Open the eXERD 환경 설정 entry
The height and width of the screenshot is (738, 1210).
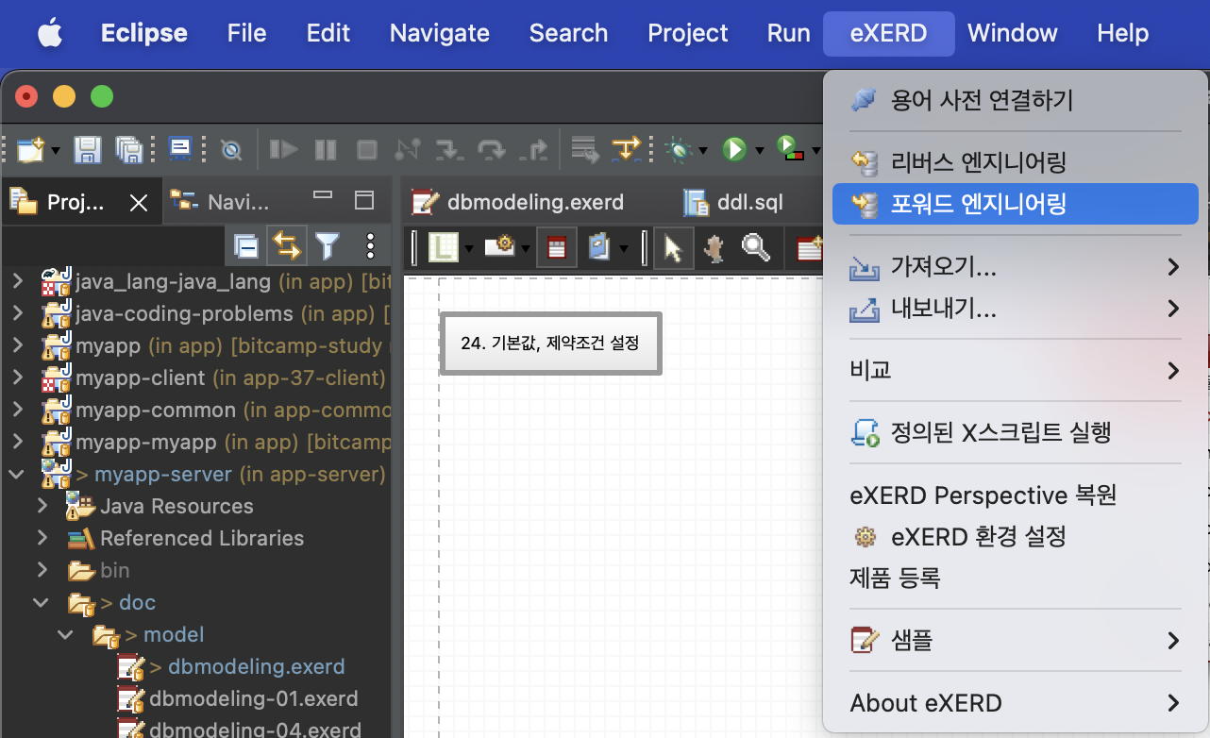[1016, 537]
